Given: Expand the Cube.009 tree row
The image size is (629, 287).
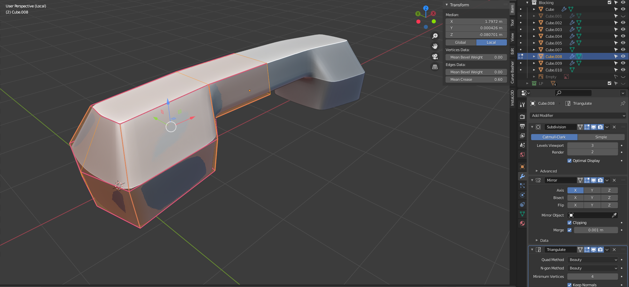Looking at the screenshot, I should point(534,63).
